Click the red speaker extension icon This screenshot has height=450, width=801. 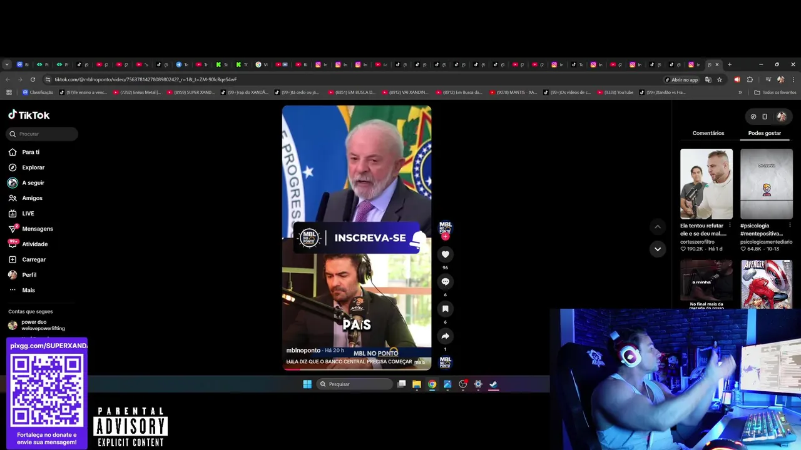pyautogui.click(x=737, y=79)
